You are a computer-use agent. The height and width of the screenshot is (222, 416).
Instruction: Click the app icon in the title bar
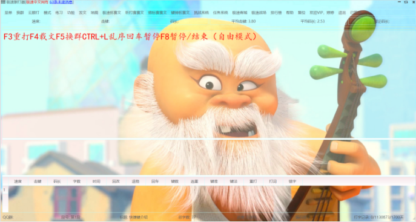3,2
